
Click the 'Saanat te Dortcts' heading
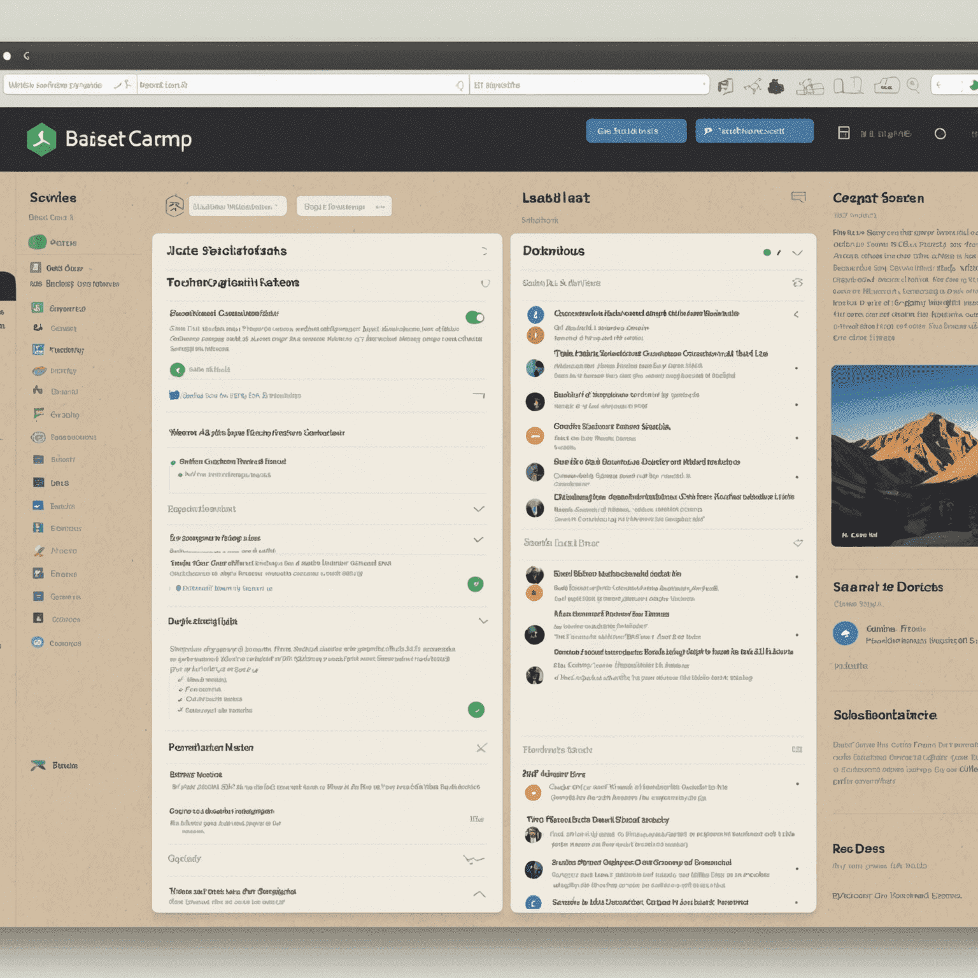[888, 587]
